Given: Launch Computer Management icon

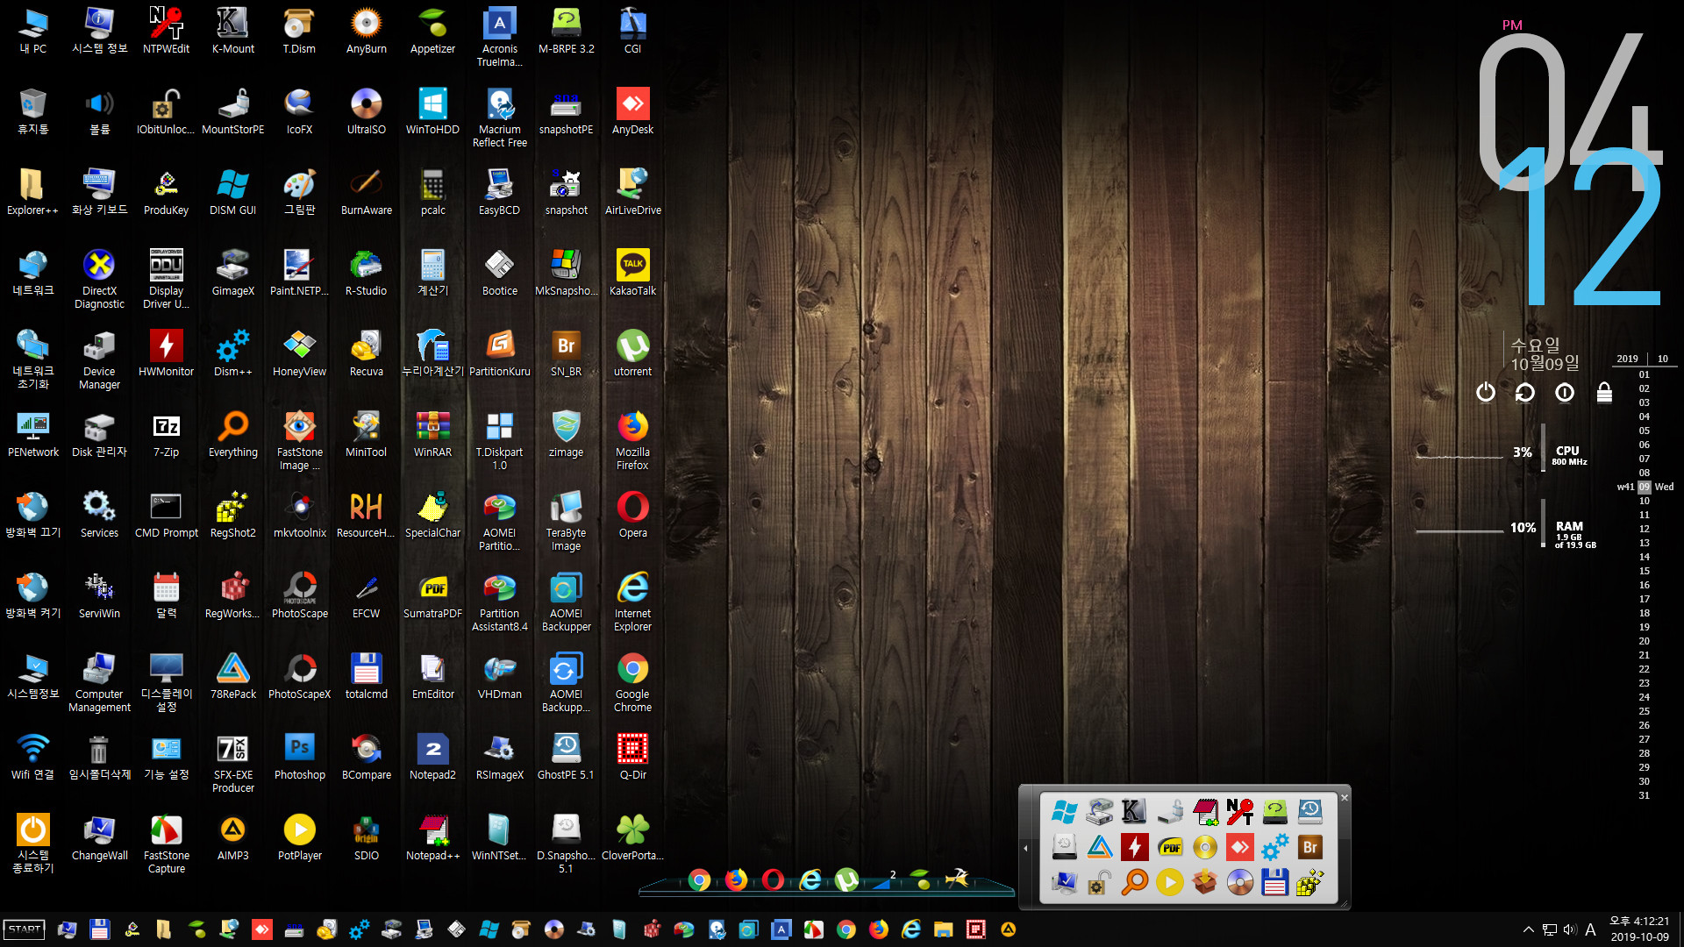Looking at the screenshot, I should [x=99, y=681].
